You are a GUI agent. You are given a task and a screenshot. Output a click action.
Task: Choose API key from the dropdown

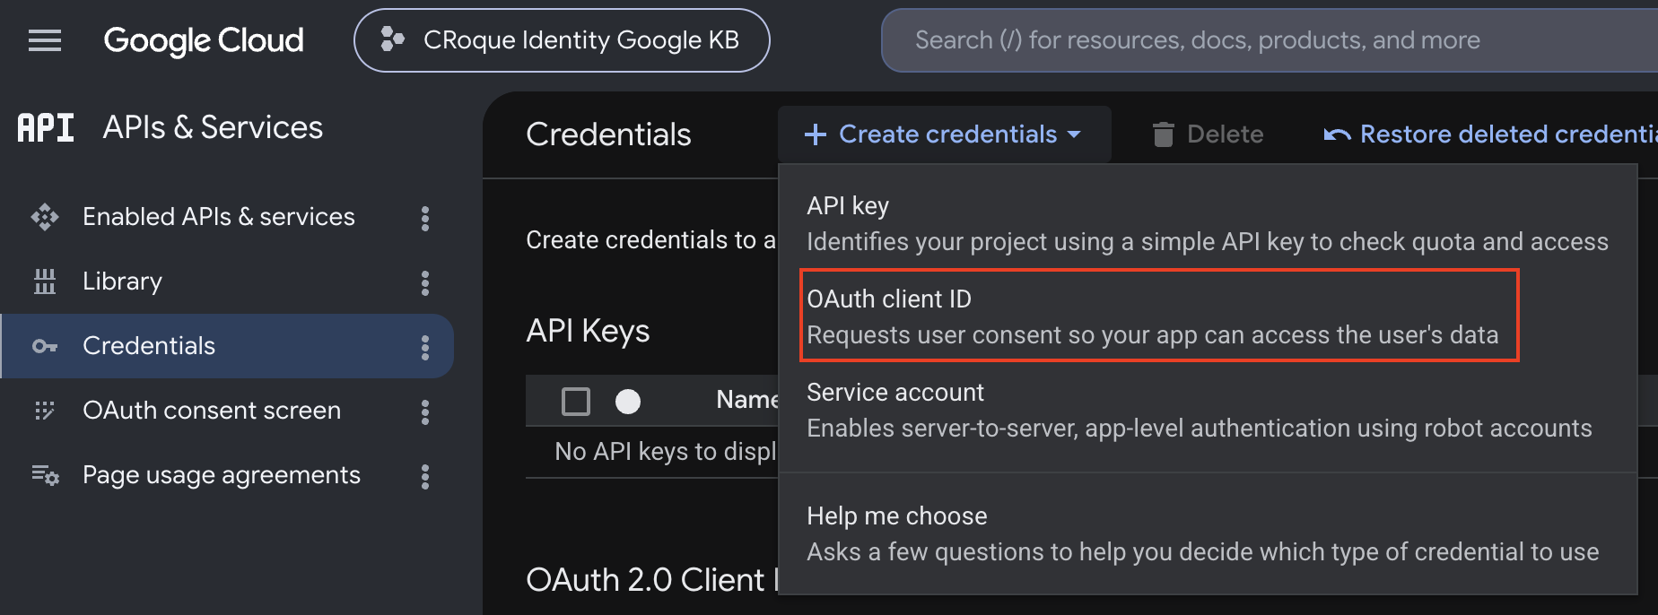1208,224
